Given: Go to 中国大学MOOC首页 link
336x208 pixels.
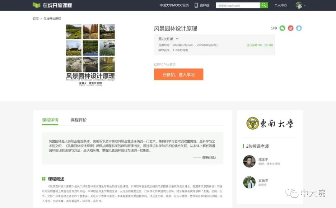Looking at the screenshot, I should click(x=174, y=5).
